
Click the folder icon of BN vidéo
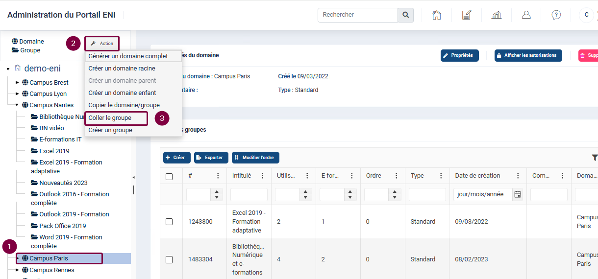point(34,128)
